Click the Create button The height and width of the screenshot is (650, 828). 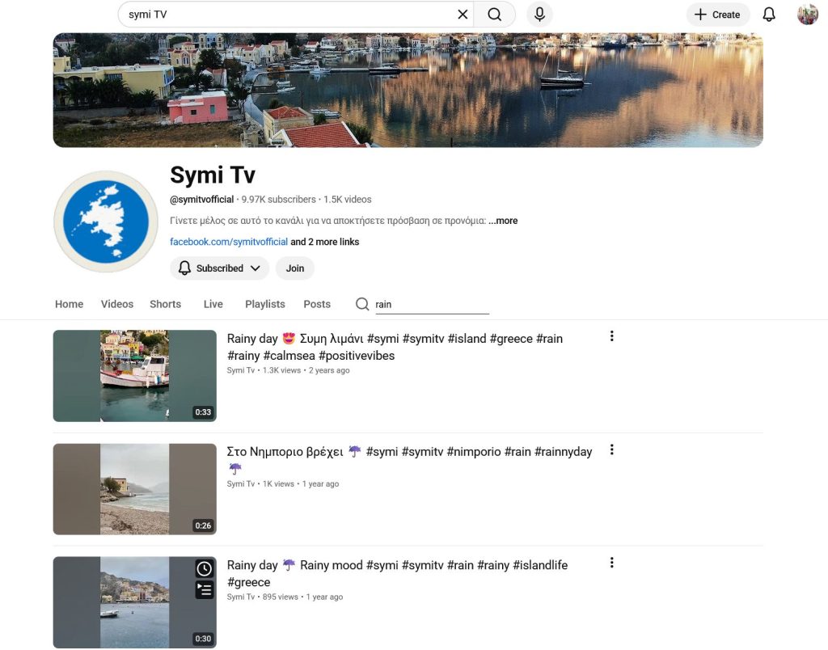(x=717, y=15)
